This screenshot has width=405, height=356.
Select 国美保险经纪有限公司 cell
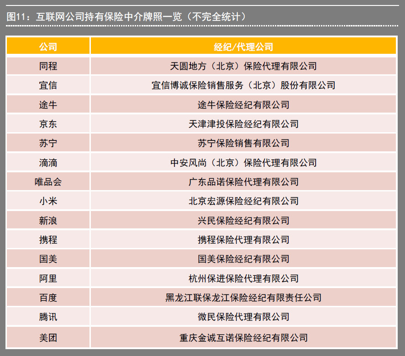point(243,258)
